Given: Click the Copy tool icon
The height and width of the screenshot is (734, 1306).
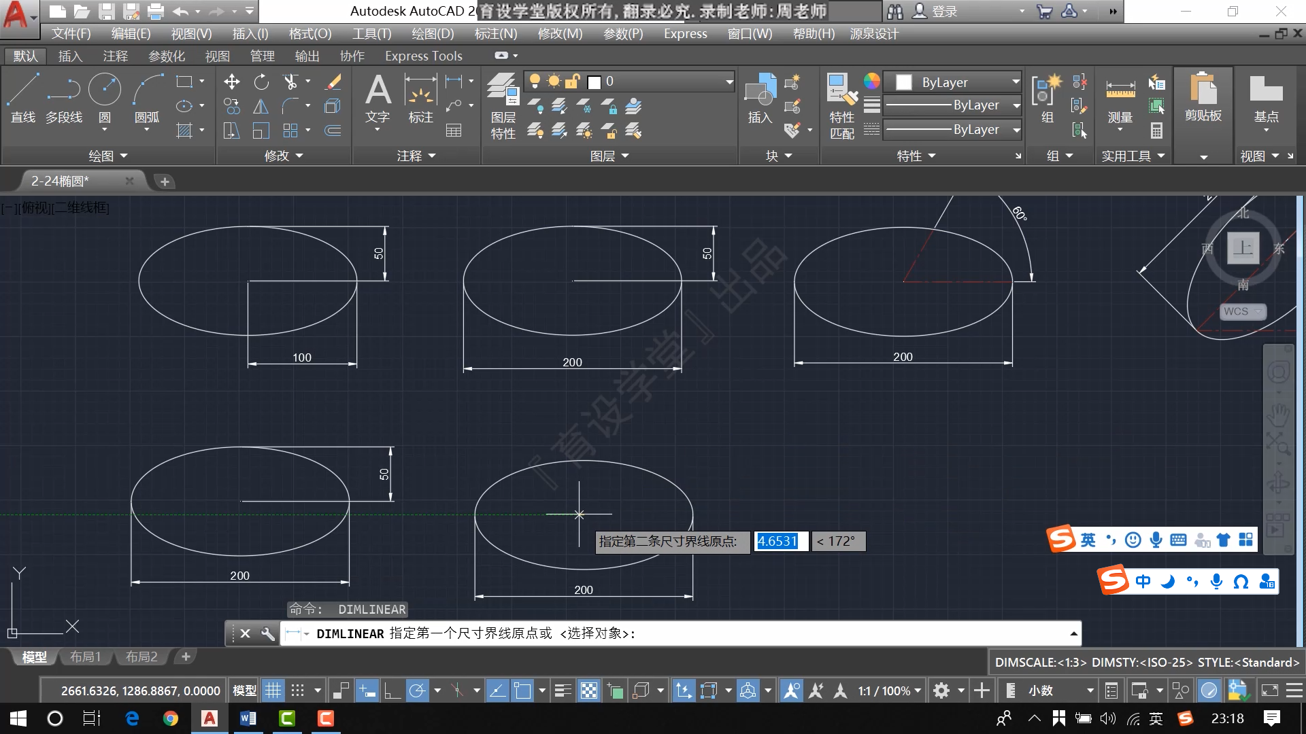Looking at the screenshot, I should click(231, 106).
